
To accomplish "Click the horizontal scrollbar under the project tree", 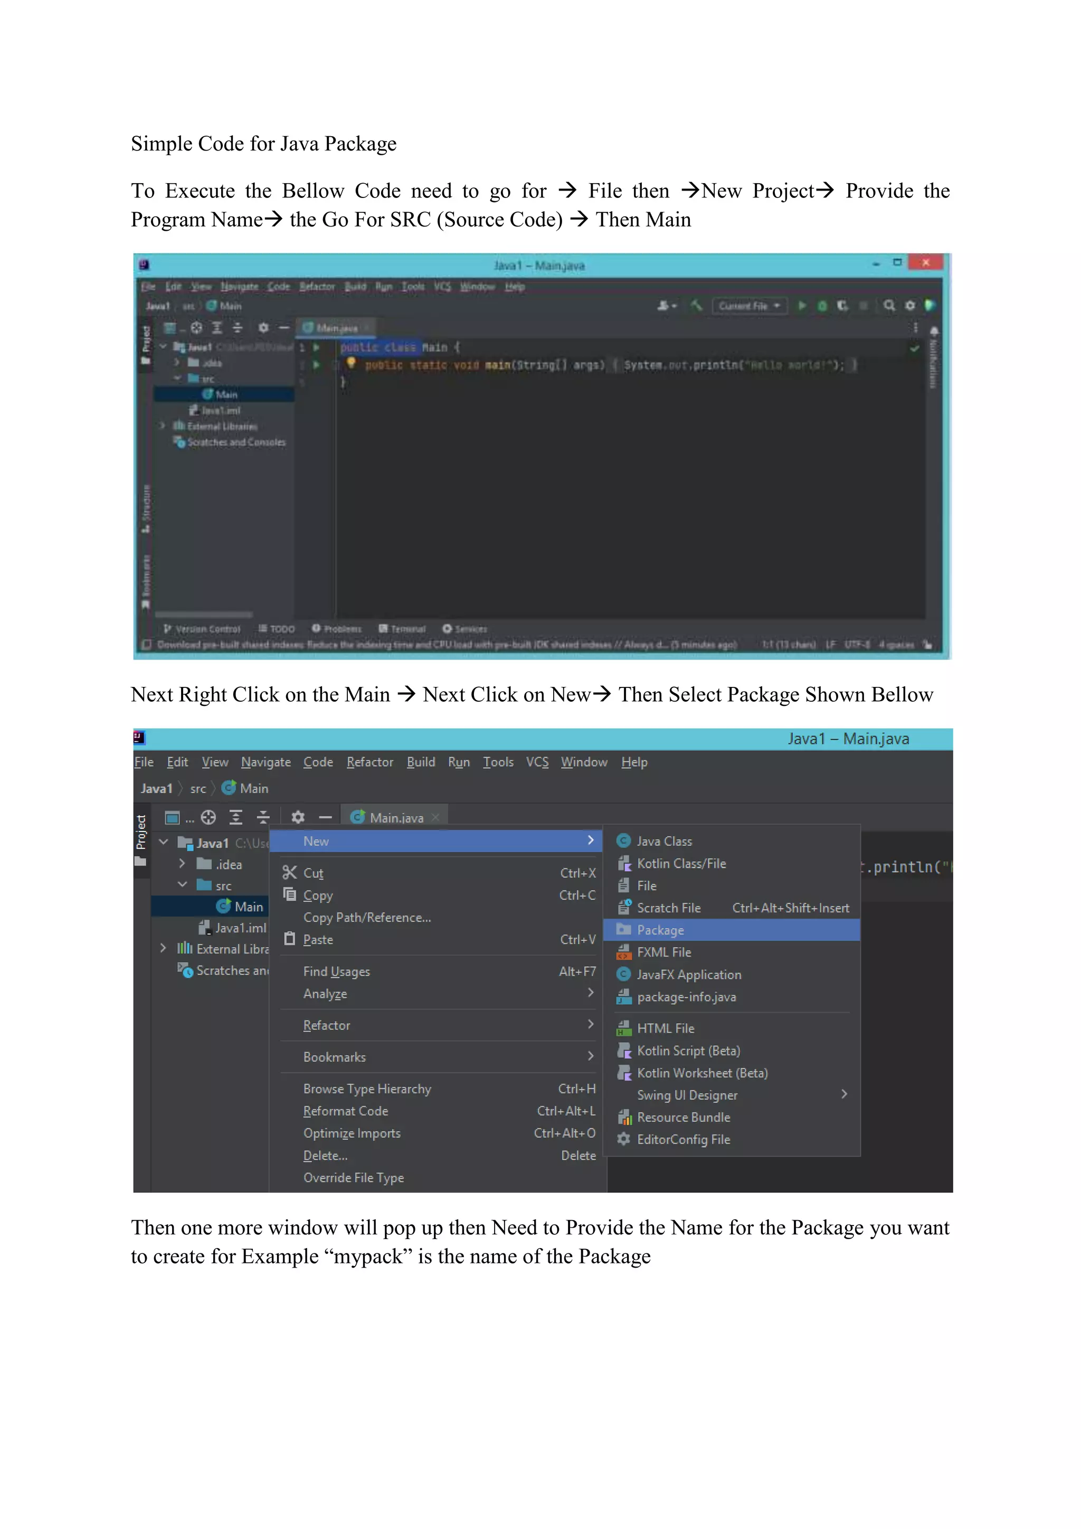I will point(204,614).
